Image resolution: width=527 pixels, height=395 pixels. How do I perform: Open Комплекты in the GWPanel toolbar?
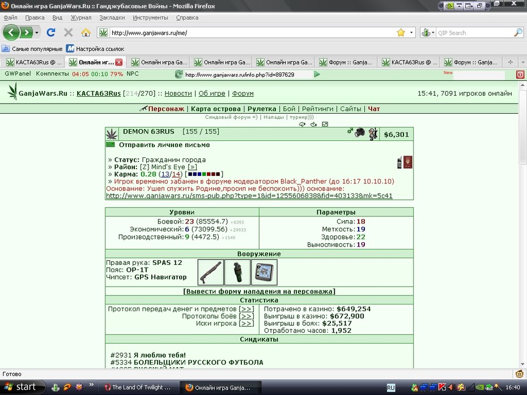click(x=53, y=74)
